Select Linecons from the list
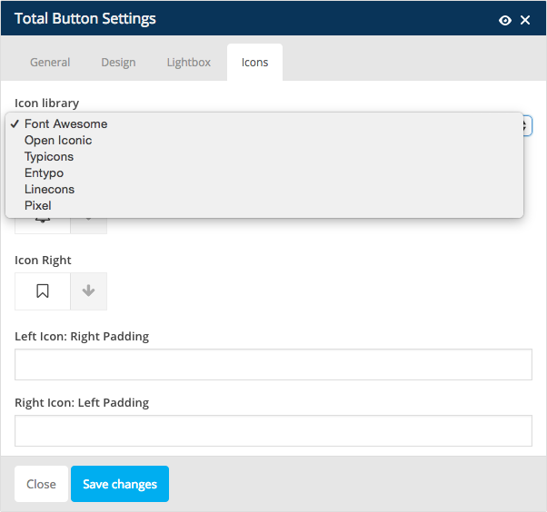Screen dimensions: 547x512 [49, 189]
